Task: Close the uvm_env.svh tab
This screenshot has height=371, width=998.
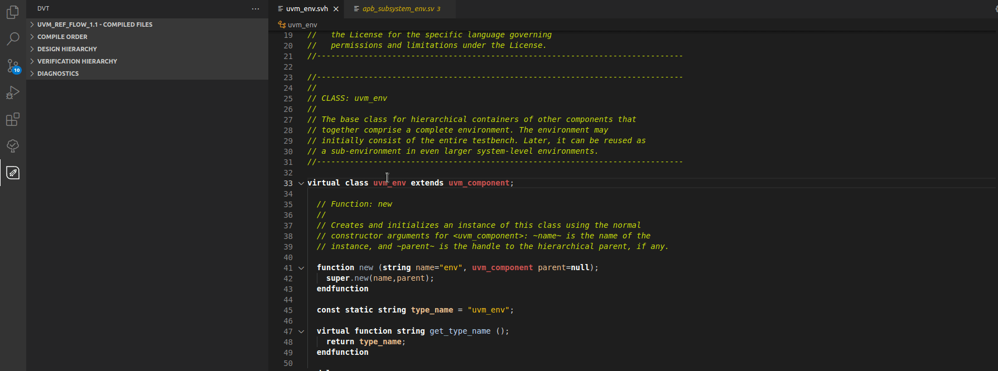Action: tap(336, 9)
